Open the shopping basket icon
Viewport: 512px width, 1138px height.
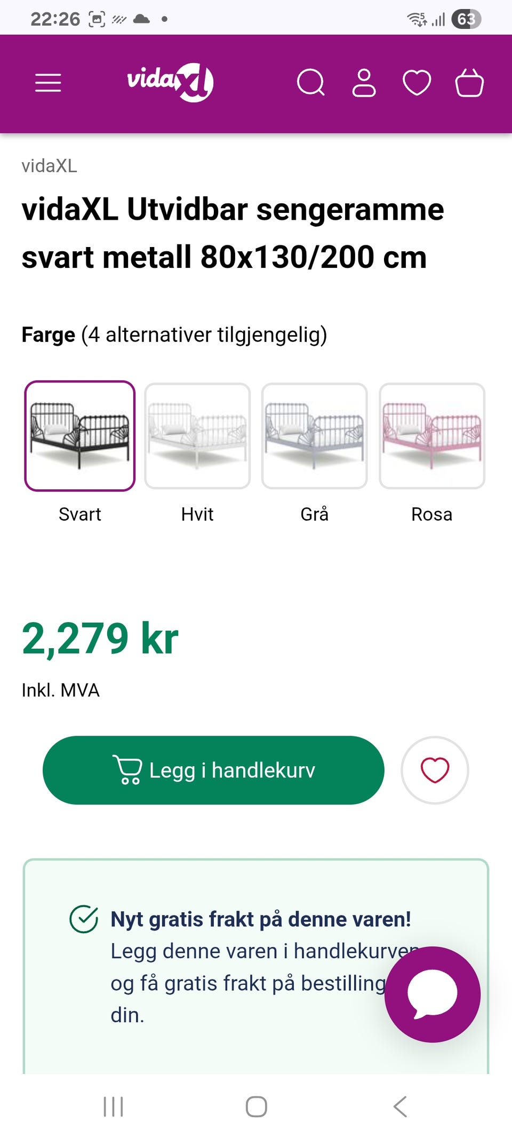[469, 83]
